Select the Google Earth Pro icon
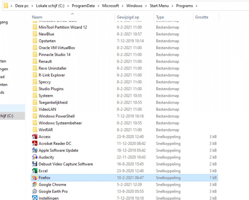This screenshot has width=249, height=200. click(35, 191)
